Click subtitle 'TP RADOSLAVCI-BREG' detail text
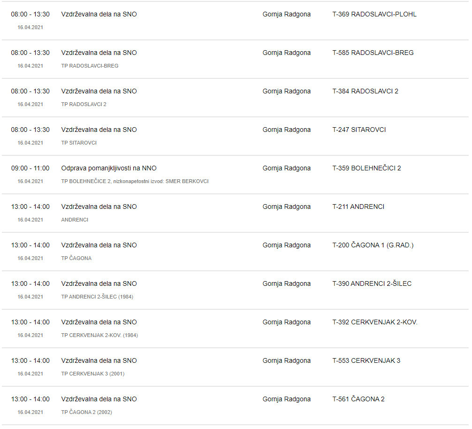Image resolution: width=472 pixels, height=429 pixels. pyautogui.click(x=90, y=66)
